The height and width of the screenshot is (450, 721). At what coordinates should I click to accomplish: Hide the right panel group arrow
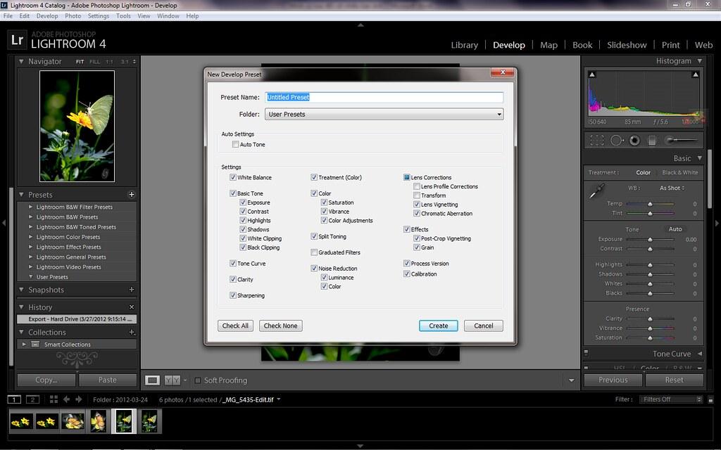[717, 223]
